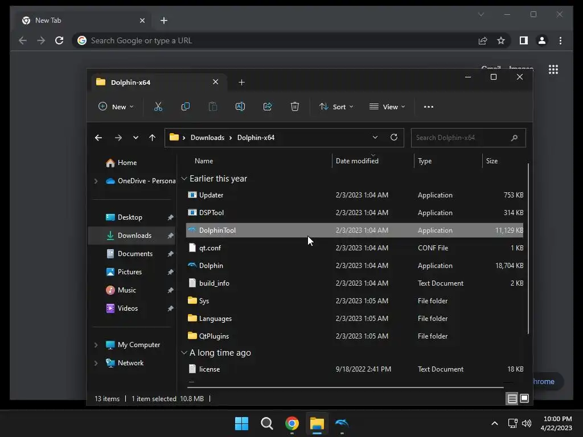Expand the address bar history dropdown

point(375,137)
